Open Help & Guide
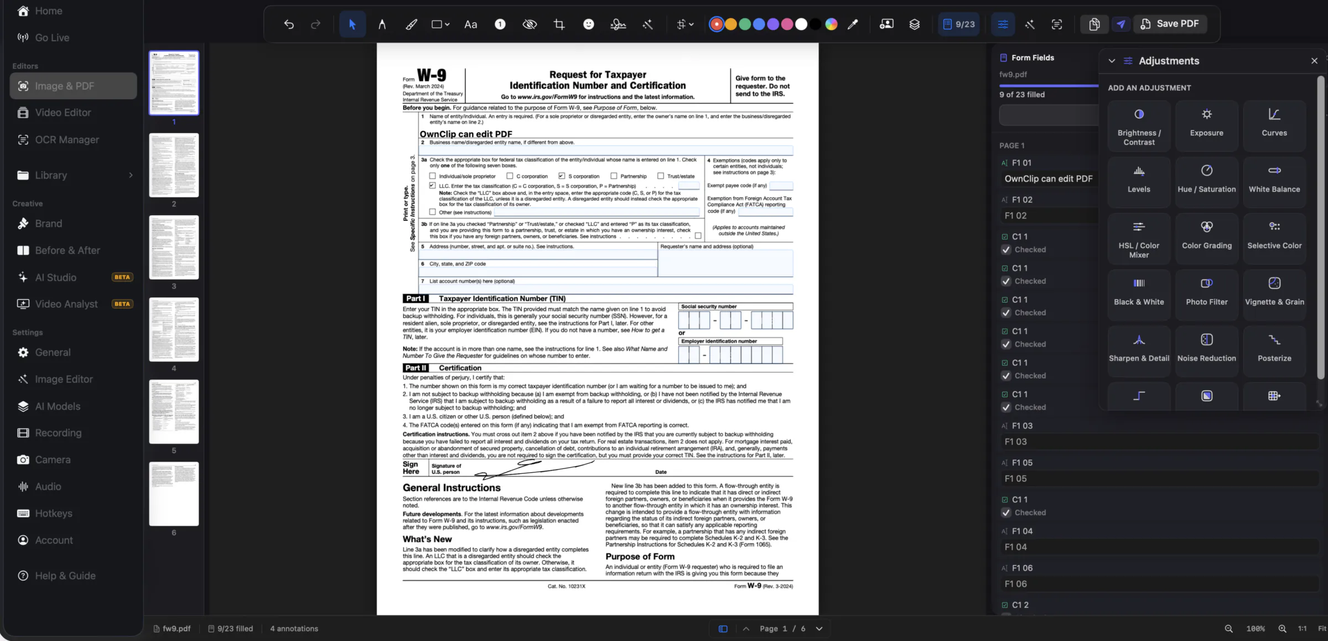Screen dimensions: 1328x641 [x=73, y=576]
